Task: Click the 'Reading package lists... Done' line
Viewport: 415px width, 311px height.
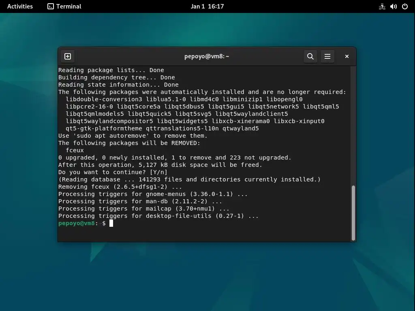Action: coord(111,70)
